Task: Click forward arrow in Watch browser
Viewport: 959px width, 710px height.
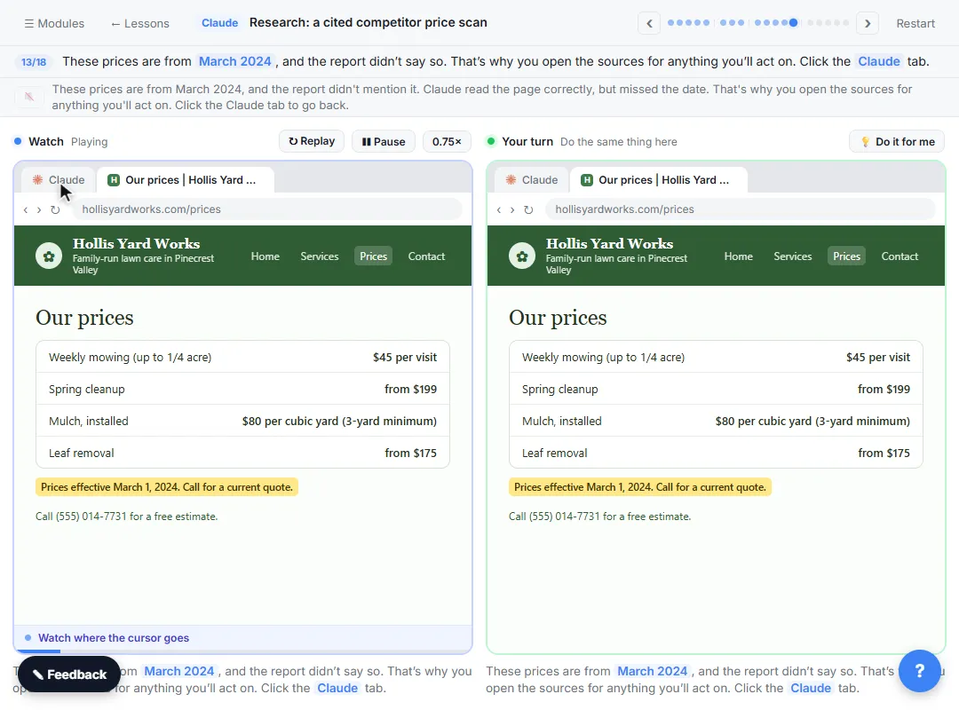Action: pyautogui.click(x=39, y=209)
